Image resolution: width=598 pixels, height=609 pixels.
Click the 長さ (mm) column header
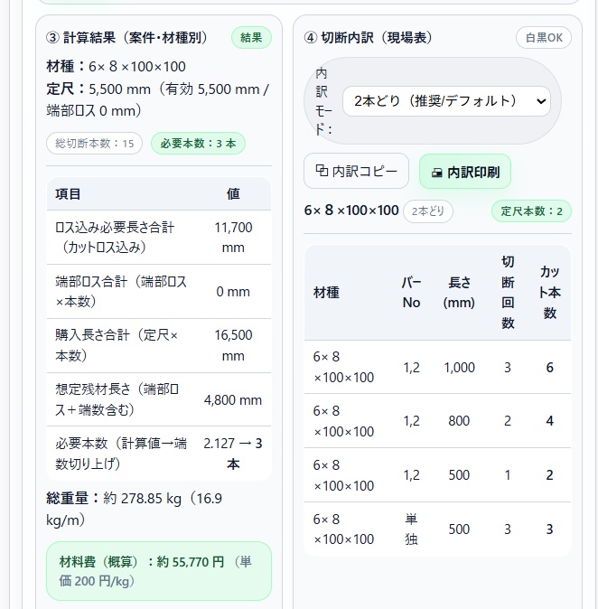[459, 293]
